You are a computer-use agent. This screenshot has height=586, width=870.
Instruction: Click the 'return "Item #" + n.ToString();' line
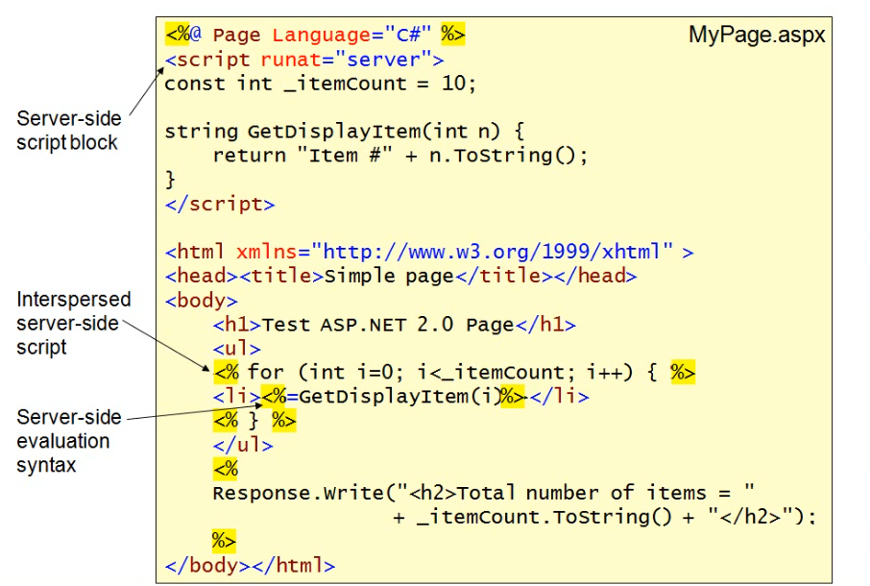pyautogui.click(x=400, y=156)
